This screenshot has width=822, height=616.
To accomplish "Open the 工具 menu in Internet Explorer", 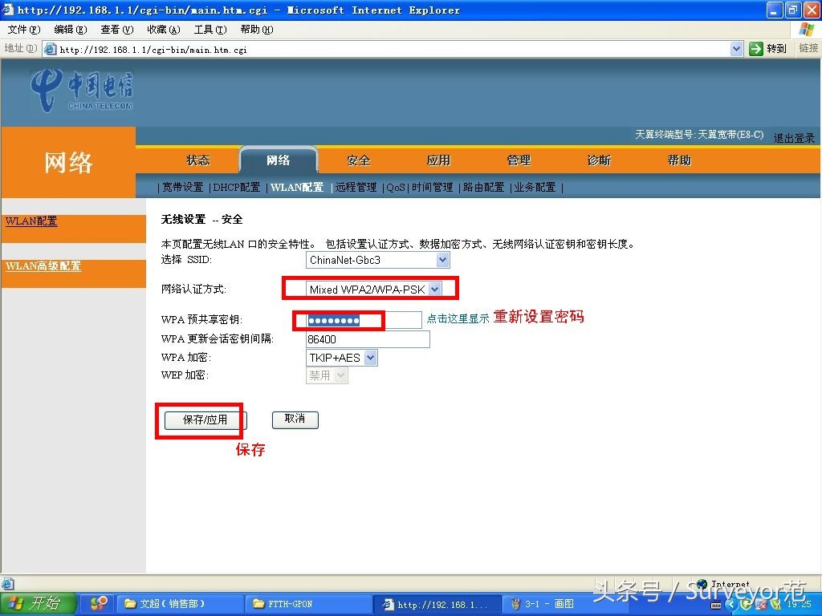I will click(210, 29).
